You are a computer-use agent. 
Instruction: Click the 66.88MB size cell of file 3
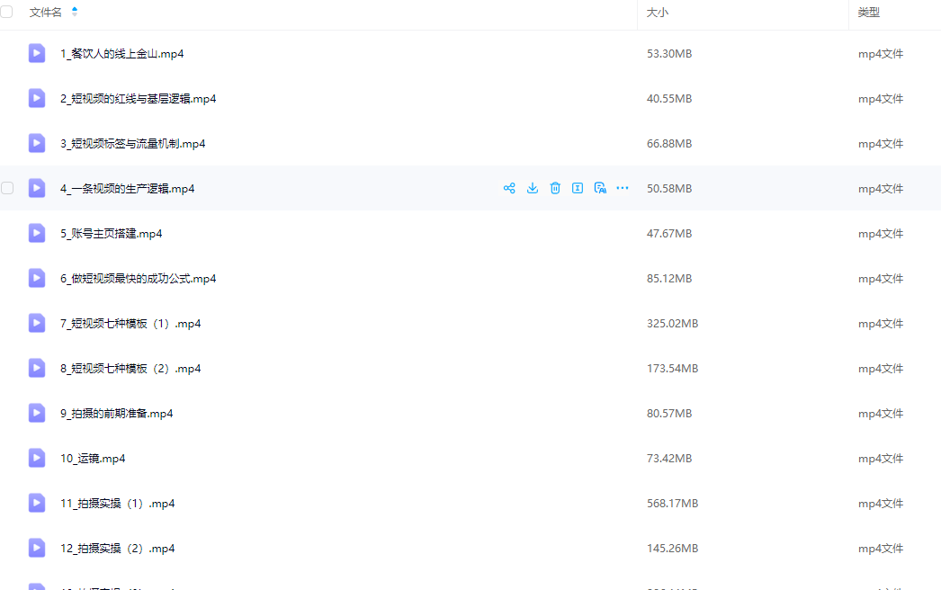(x=669, y=144)
